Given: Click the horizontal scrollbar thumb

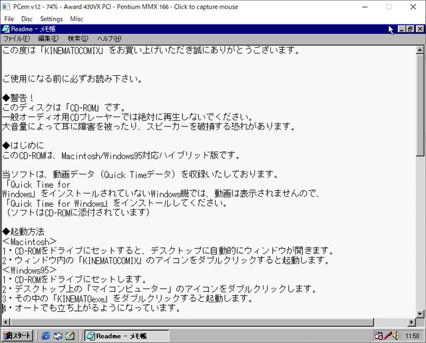Looking at the screenshot, I should click(x=192, y=322).
